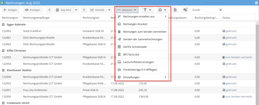The width and height of the screenshot is (259, 105).
Task: Collapse the Eiffel Christian group
Action: coord(3,51)
